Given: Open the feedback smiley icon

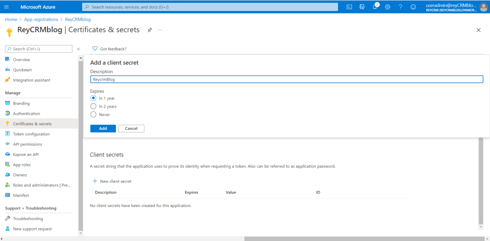Looking at the screenshot, I should tap(413, 7).
